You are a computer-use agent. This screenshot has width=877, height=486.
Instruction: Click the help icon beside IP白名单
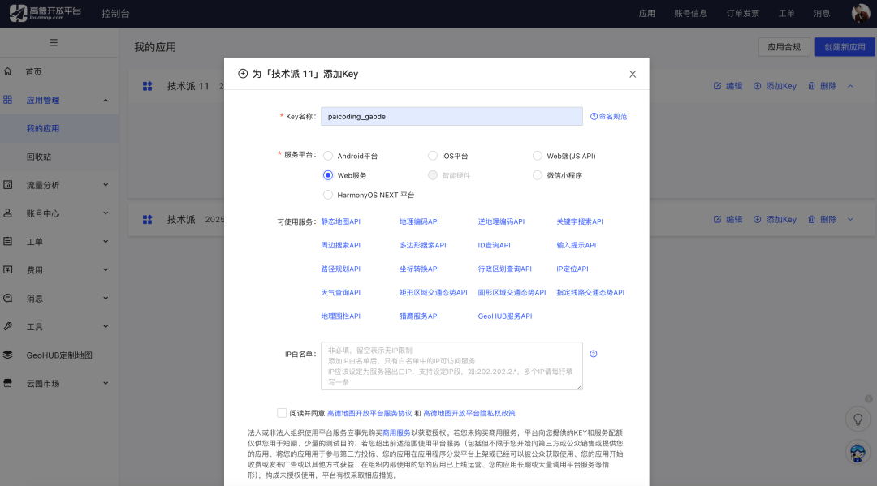coord(594,354)
